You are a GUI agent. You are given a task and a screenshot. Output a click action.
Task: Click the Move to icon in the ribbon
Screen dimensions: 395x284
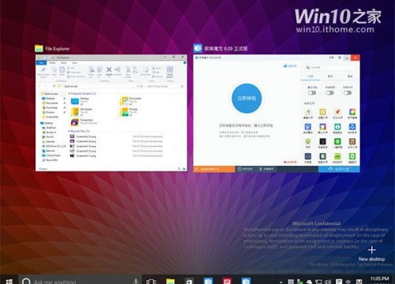pyautogui.click(x=92, y=70)
